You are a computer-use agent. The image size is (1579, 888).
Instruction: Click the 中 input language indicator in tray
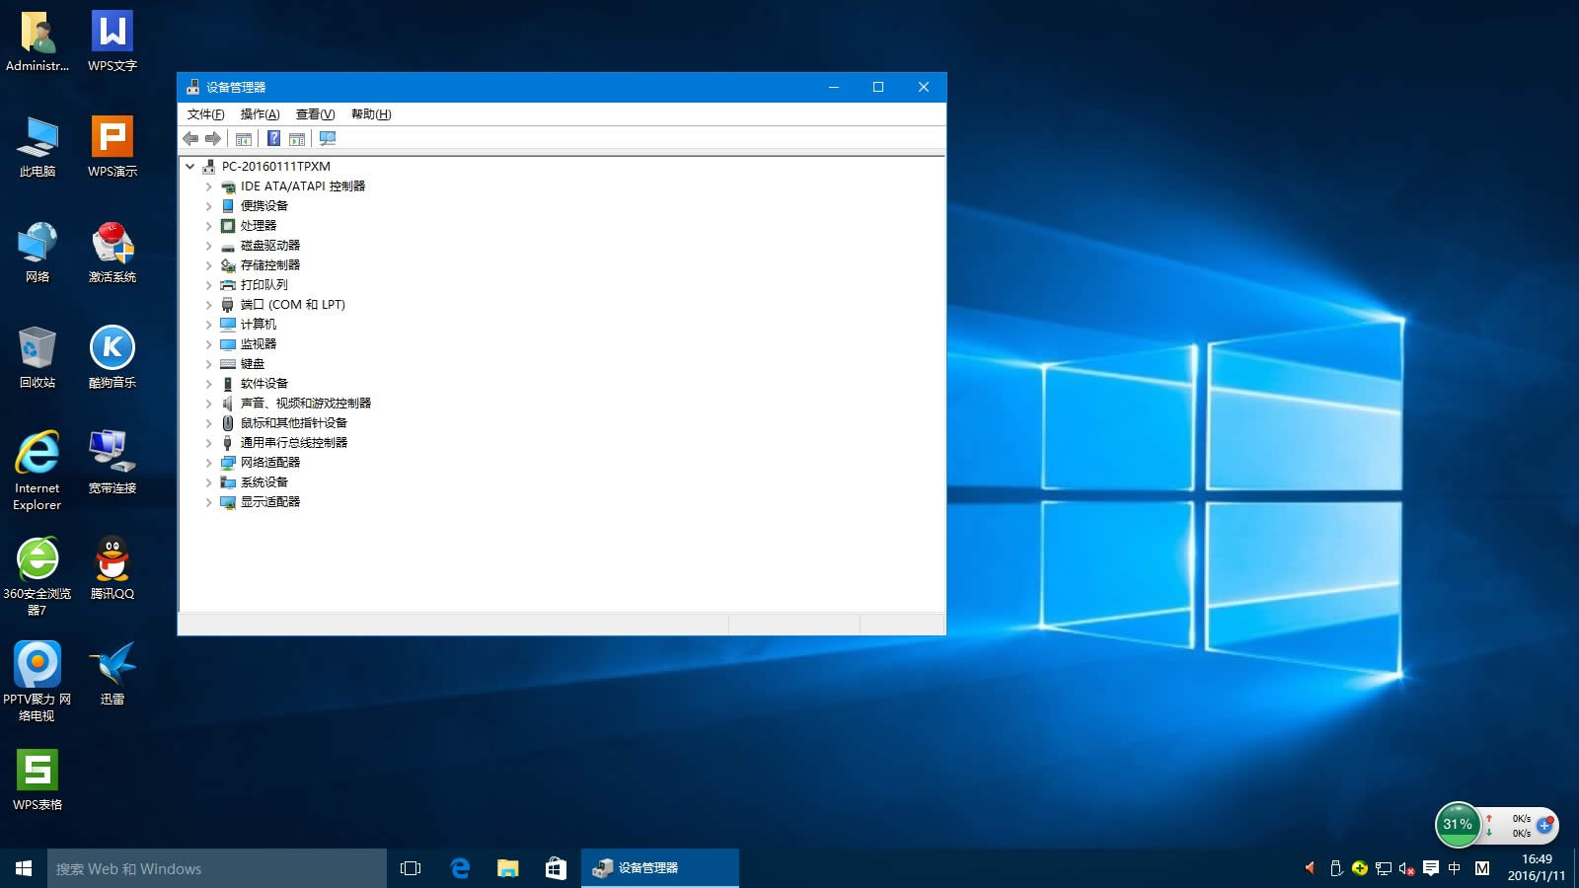[1456, 868]
